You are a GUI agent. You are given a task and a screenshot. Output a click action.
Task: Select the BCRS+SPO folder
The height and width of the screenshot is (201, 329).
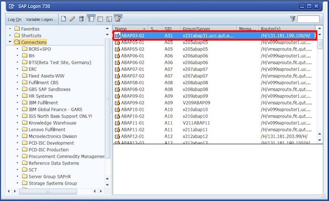(36, 49)
